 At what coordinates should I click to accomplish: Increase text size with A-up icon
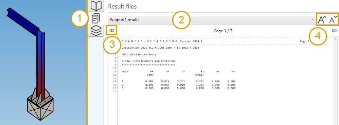coord(322,20)
